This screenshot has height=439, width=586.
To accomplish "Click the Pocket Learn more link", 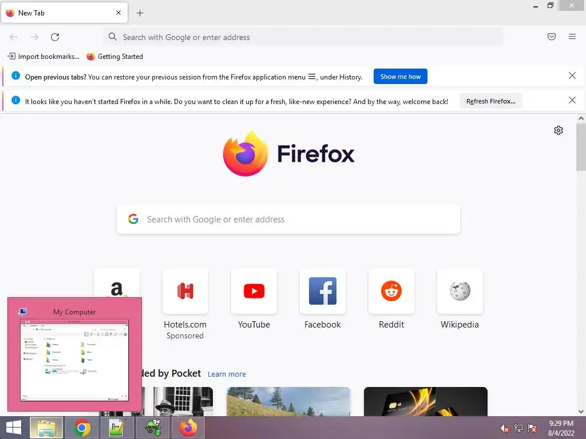I will (227, 374).
